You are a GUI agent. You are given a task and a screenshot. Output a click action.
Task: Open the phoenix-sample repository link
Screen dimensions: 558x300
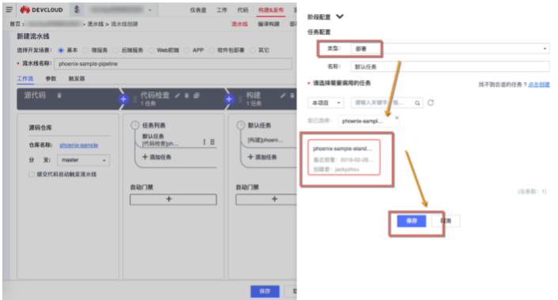79,144
